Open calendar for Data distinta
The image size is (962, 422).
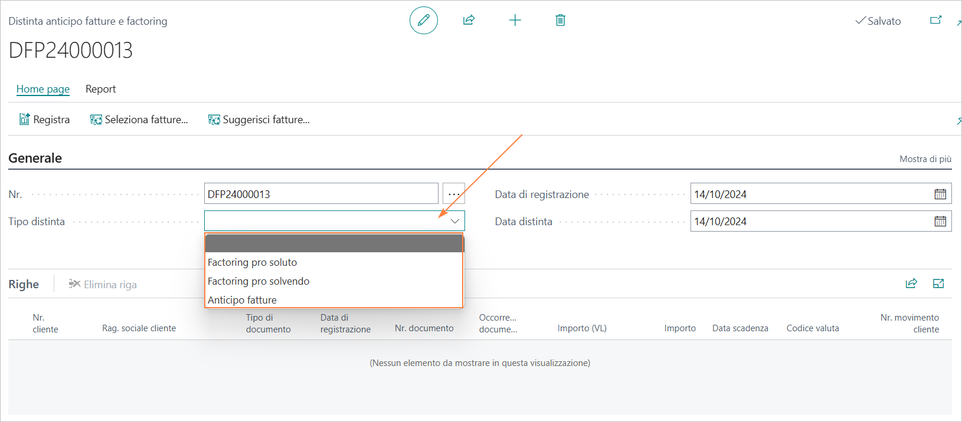coord(941,221)
